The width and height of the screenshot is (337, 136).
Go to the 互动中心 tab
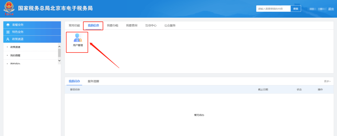coord(151,25)
